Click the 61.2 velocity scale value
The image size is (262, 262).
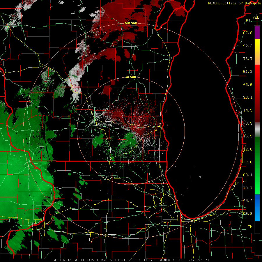tap(248, 72)
